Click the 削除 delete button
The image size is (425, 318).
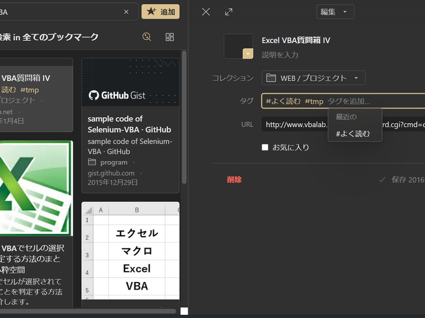click(x=234, y=180)
